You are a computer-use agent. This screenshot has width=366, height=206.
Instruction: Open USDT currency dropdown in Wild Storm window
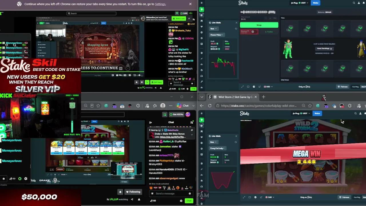click(301, 113)
